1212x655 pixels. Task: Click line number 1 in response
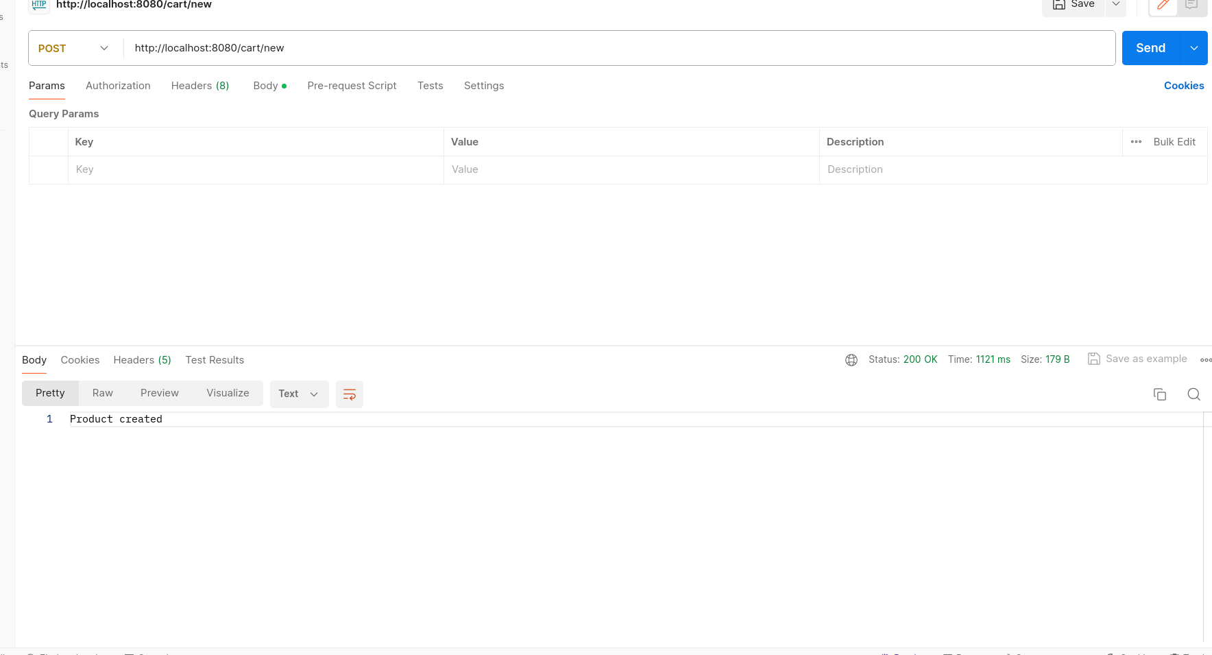click(49, 419)
